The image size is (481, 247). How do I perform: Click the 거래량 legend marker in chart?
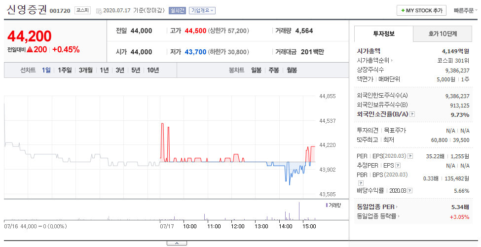pos(327,205)
